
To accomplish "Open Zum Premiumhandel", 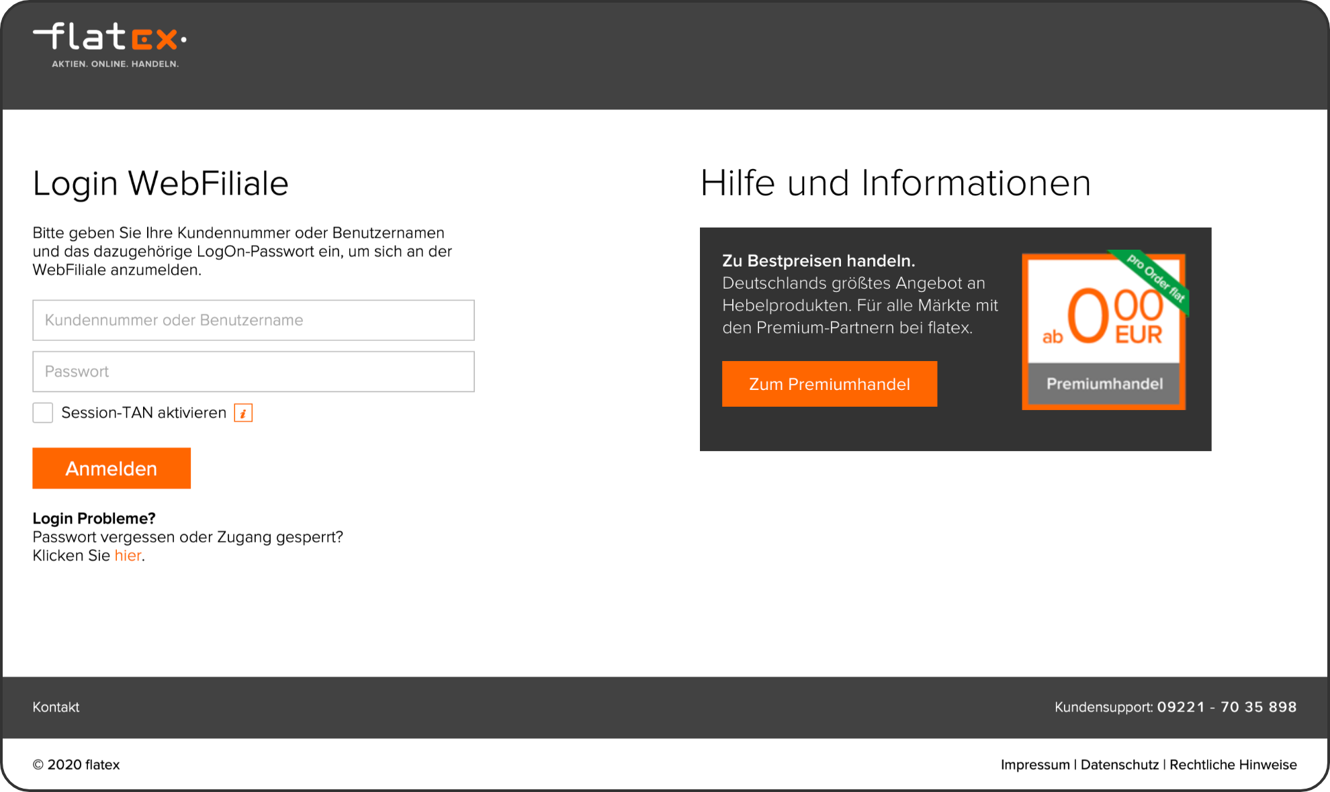I will [x=829, y=384].
